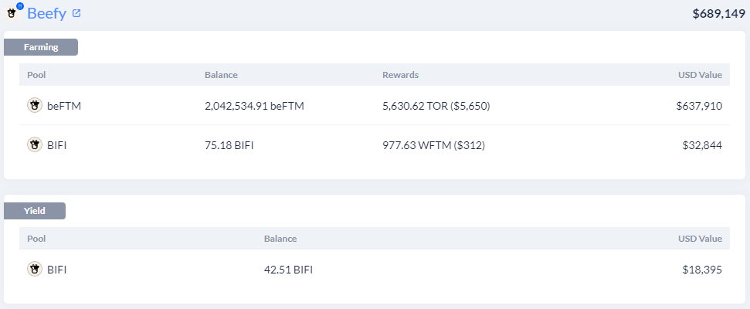Click the Rewards column header
Screen dimensions: 750x309
coord(400,75)
